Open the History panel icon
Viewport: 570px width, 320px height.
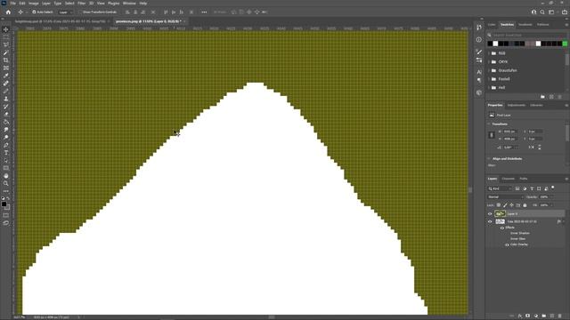(479, 28)
